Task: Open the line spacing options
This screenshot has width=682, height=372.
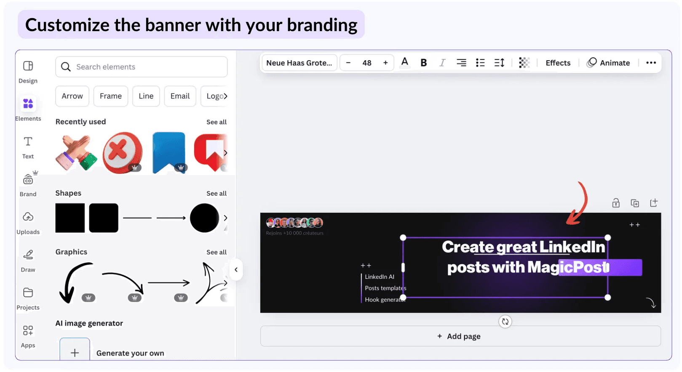Action: (499, 63)
